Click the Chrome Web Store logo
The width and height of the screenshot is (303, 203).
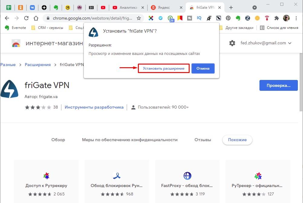[16, 43]
